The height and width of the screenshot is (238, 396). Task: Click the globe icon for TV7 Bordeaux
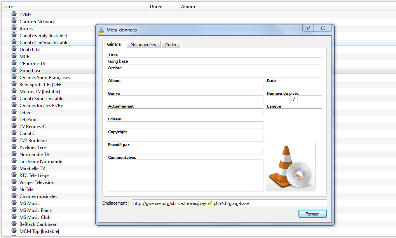(x=14, y=140)
